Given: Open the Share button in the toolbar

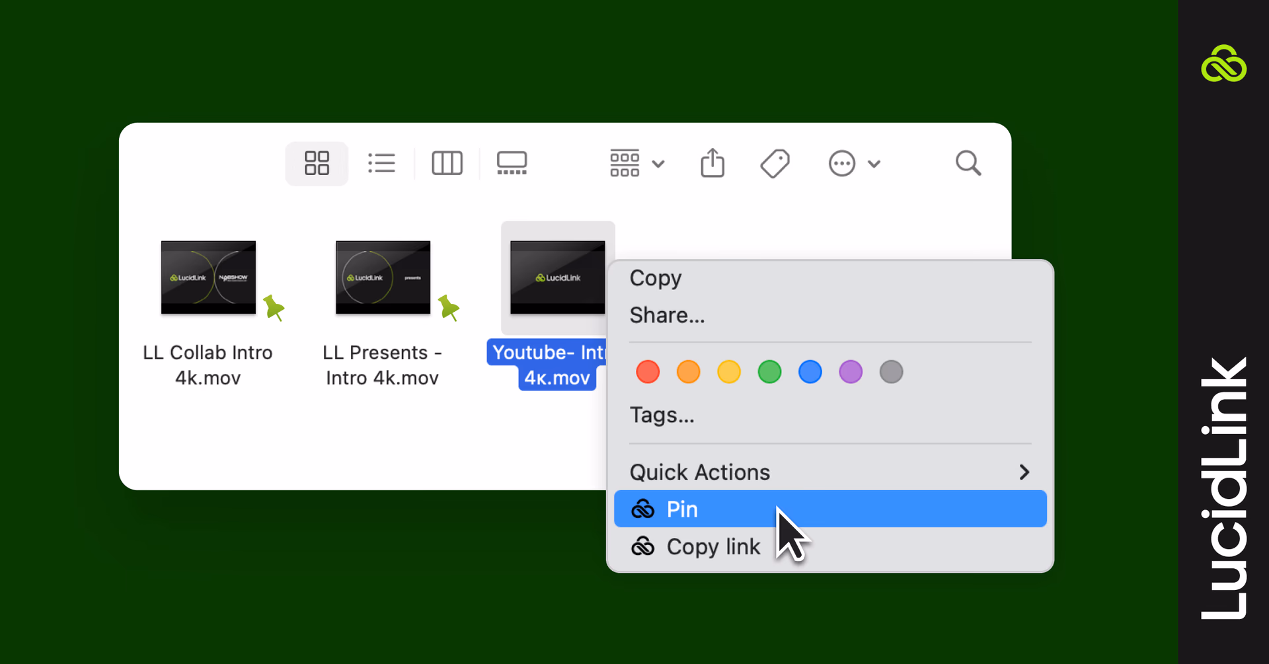Looking at the screenshot, I should coord(712,163).
